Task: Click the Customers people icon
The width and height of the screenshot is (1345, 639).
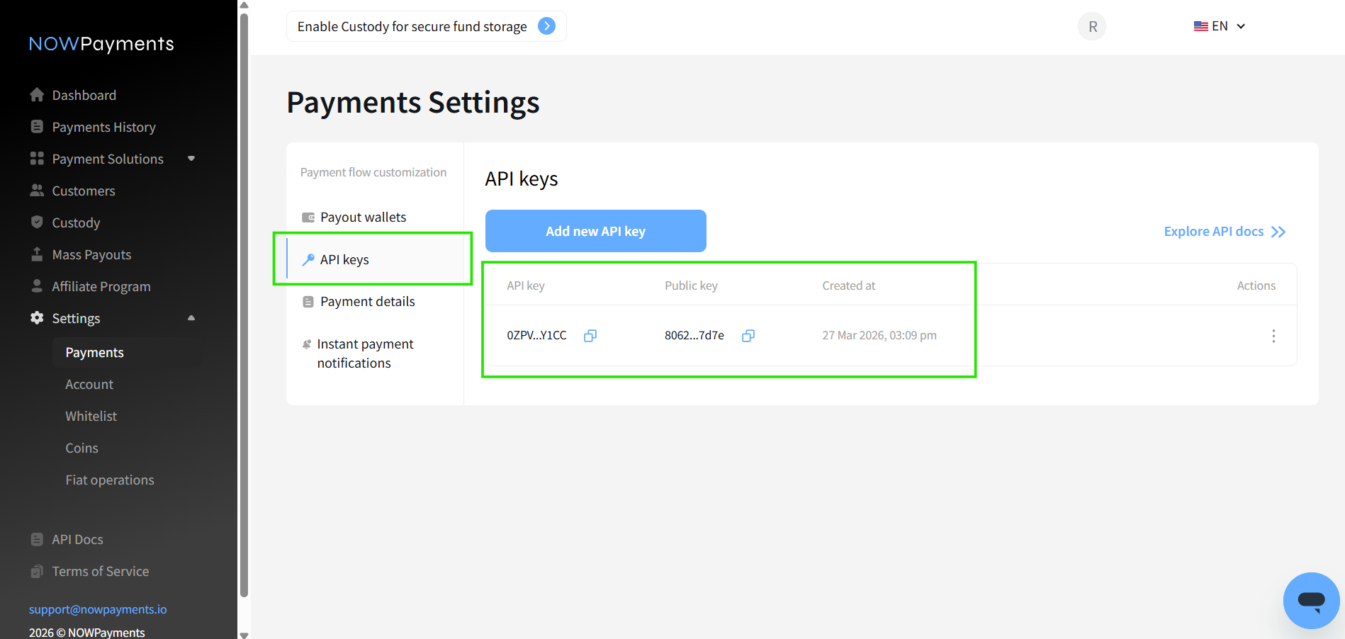Action: click(37, 191)
